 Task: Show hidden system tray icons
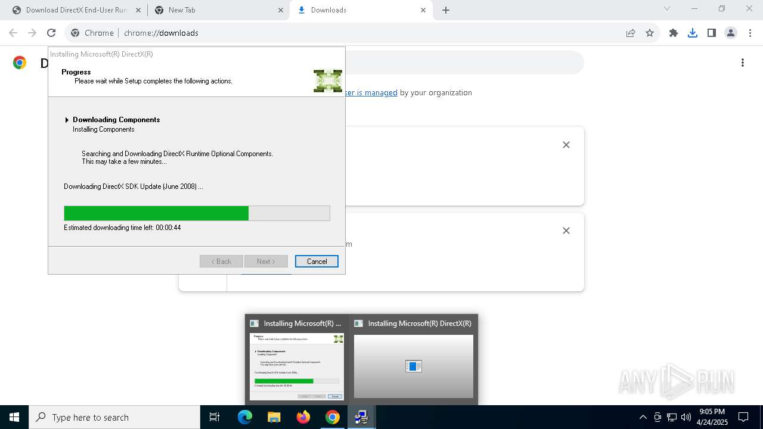(x=643, y=417)
